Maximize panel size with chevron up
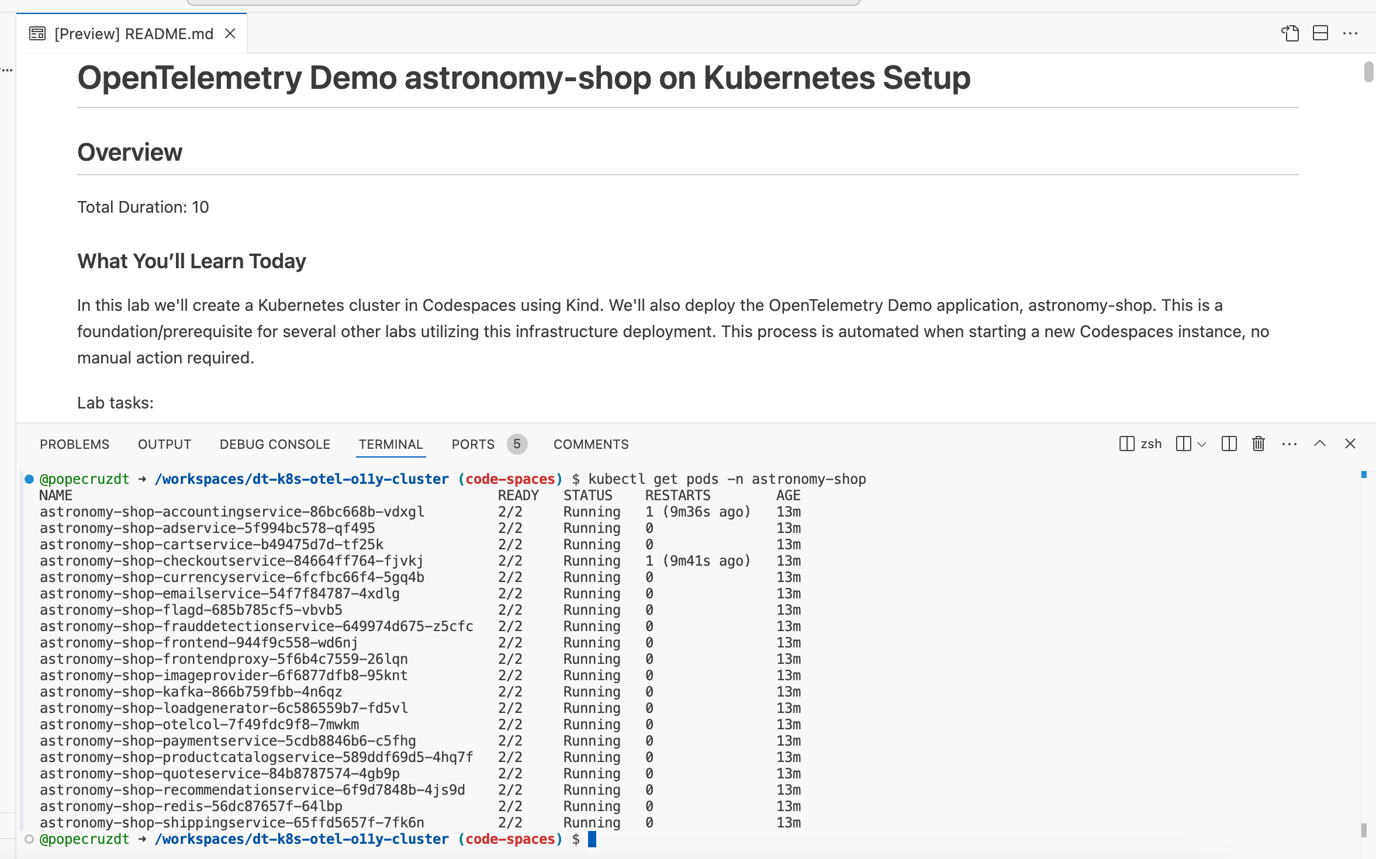1376x859 pixels. coord(1320,444)
